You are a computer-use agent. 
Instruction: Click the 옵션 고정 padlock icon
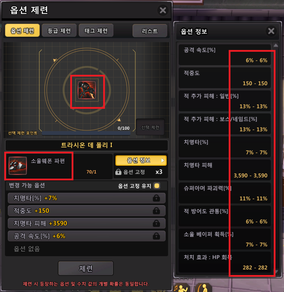coord(118,172)
